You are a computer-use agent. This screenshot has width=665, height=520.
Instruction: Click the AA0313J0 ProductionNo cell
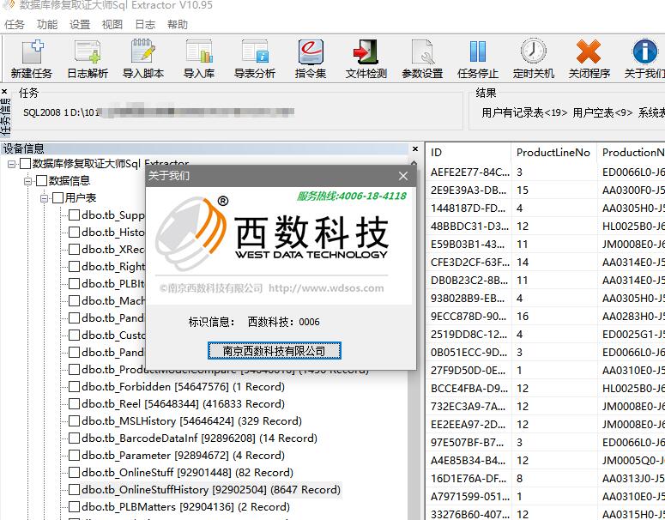pyautogui.click(x=632, y=479)
